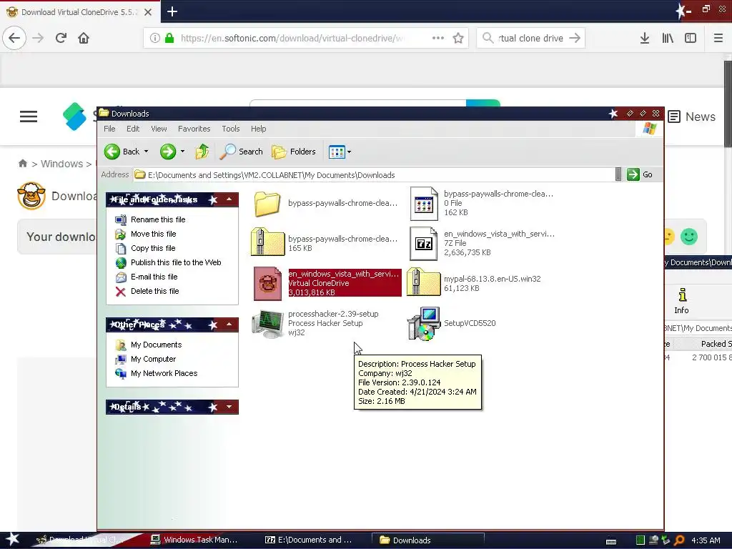Open the Tools menu

[231, 129]
